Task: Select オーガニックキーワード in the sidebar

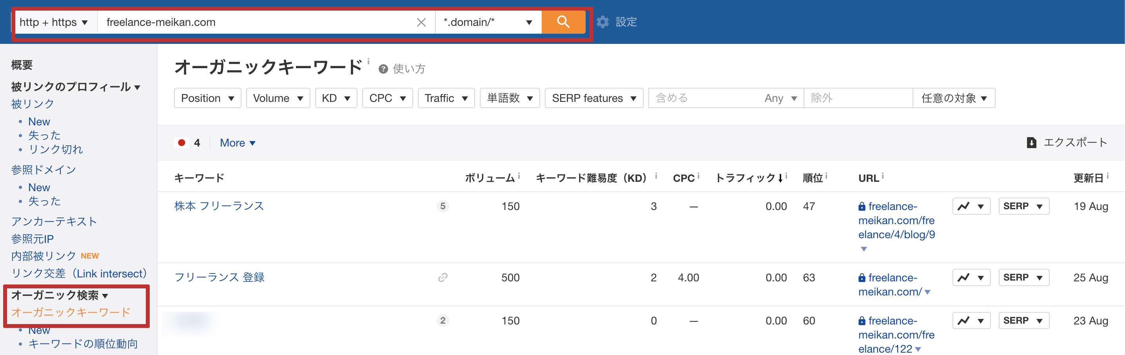Action: tap(71, 312)
